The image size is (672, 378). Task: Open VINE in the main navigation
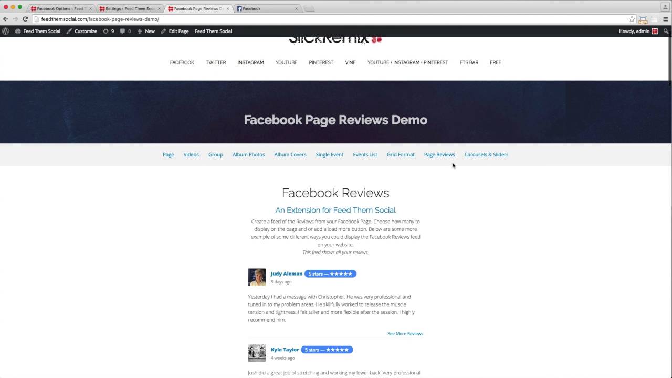[x=350, y=62]
